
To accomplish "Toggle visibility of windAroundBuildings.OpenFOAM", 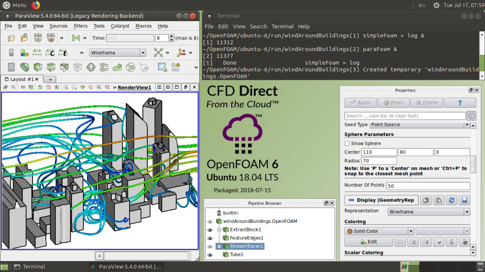I will tap(210, 222).
